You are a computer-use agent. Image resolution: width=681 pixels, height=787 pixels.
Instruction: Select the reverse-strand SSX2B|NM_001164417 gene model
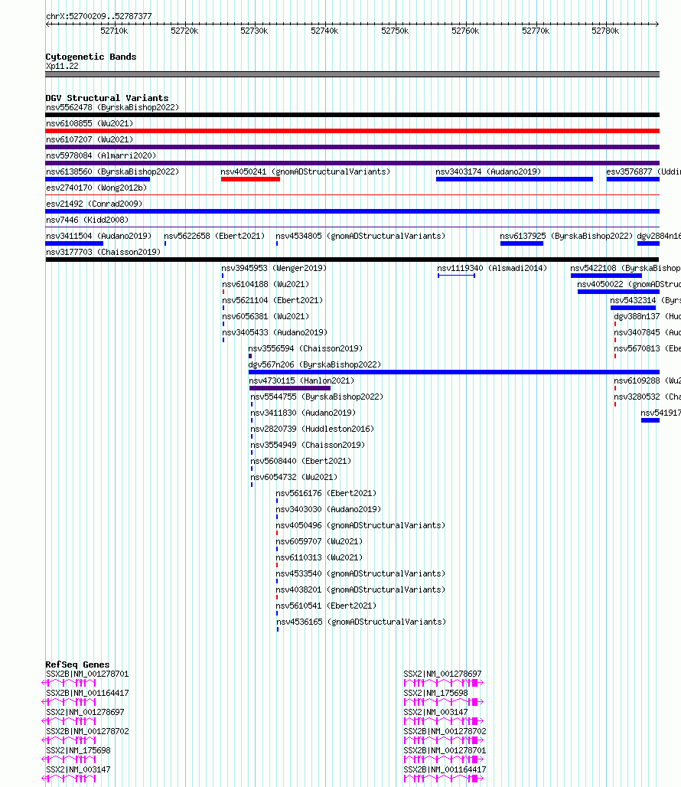tap(69, 702)
